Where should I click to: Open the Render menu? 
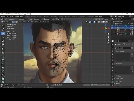pos(12,16)
